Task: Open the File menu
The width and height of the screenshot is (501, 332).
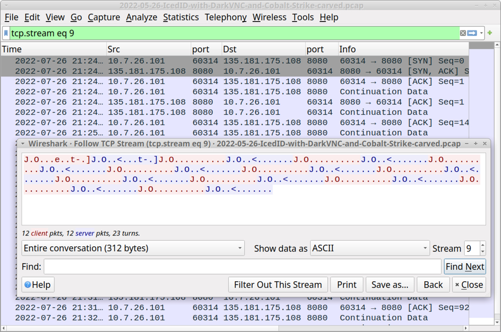Action: 11,17
